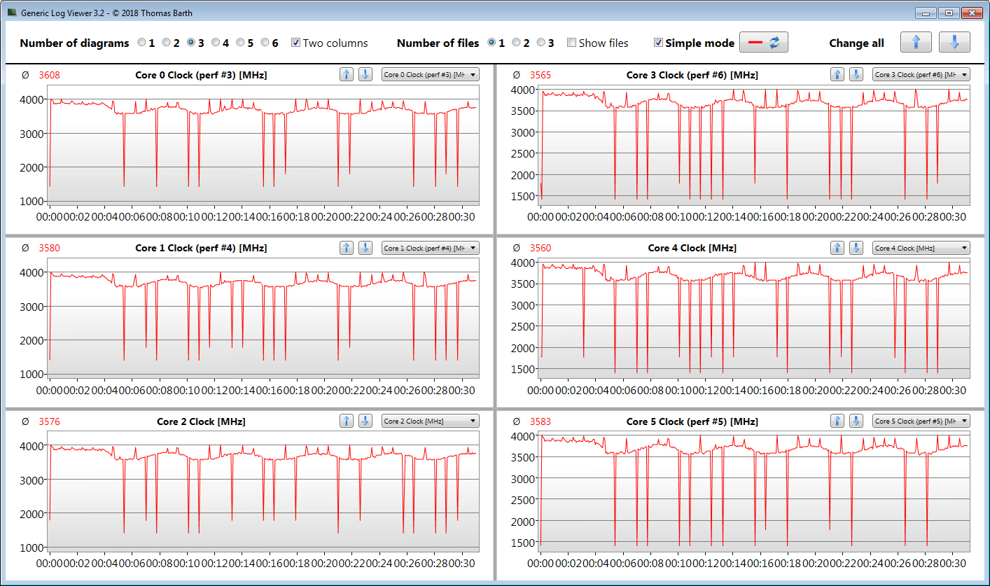Viewport: 990px width, 586px height.
Task: Select 5 for Number of diagrams
Action: [x=240, y=43]
